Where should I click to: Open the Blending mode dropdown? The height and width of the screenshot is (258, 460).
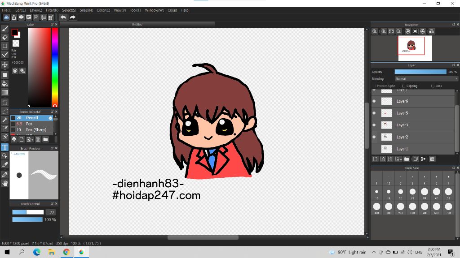tap(426, 79)
